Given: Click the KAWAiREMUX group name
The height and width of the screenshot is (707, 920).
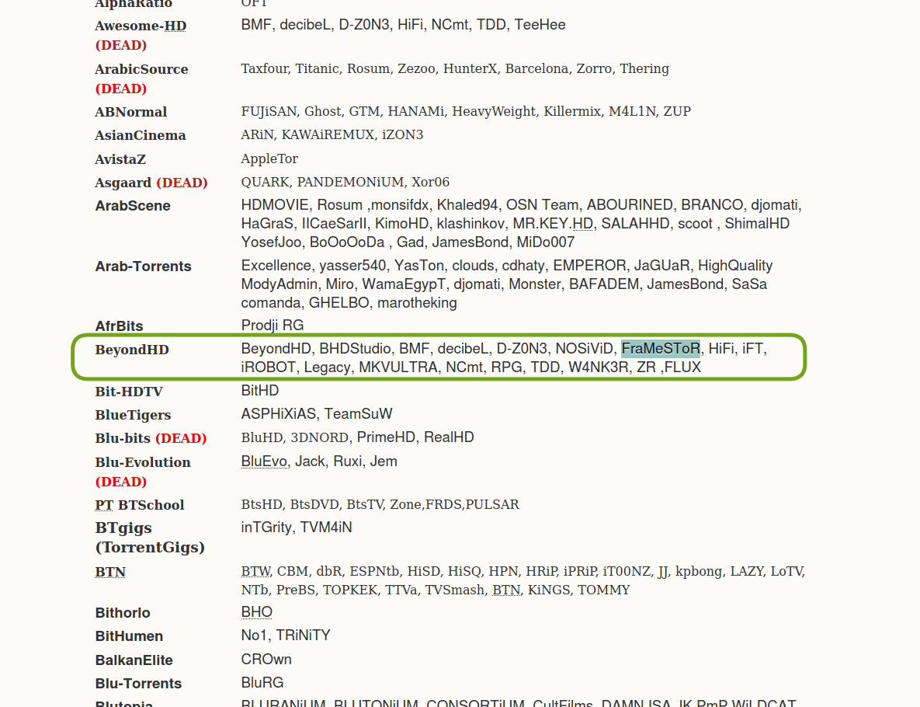Looking at the screenshot, I should (328, 135).
